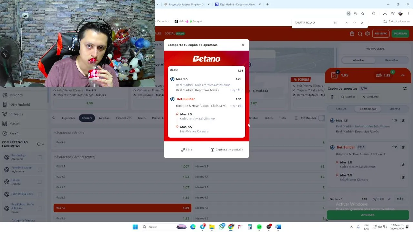This screenshot has height=232, width=413.
Task: Open Para Ti in the sidebar
Action: (x=14, y=133)
